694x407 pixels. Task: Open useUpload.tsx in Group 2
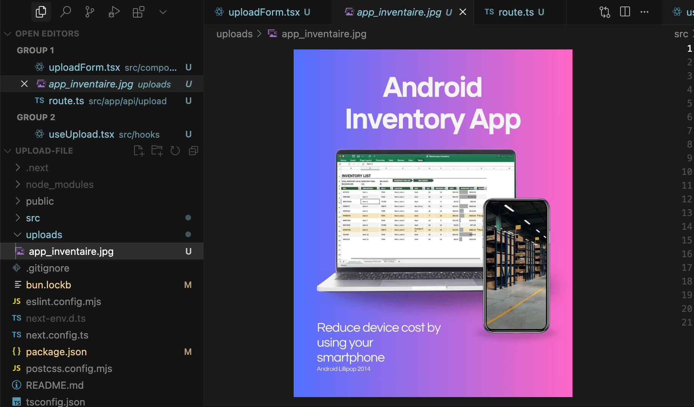tap(102, 134)
